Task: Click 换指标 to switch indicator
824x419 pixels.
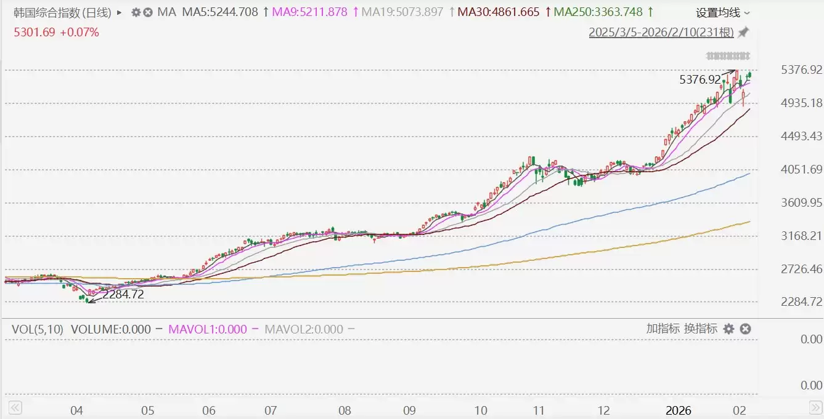Action: coord(701,329)
